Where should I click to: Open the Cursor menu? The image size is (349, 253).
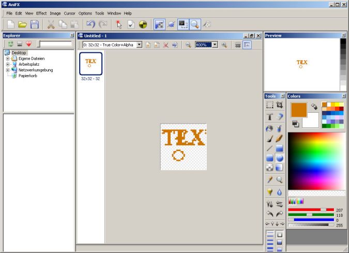point(69,13)
